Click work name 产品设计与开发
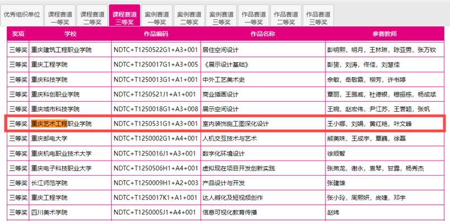Image resolution: width=450 pixels, height=221 pixels. tap(263, 183)
